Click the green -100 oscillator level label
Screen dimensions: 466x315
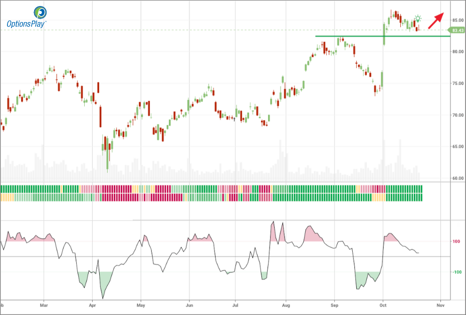tap(456, 272)
